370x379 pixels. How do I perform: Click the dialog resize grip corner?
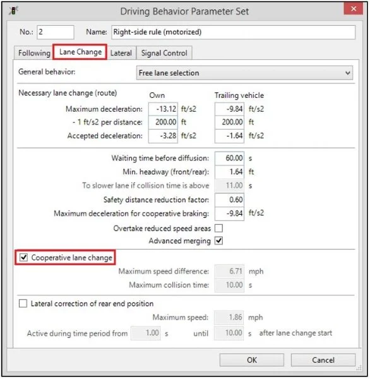coord(359,368)
